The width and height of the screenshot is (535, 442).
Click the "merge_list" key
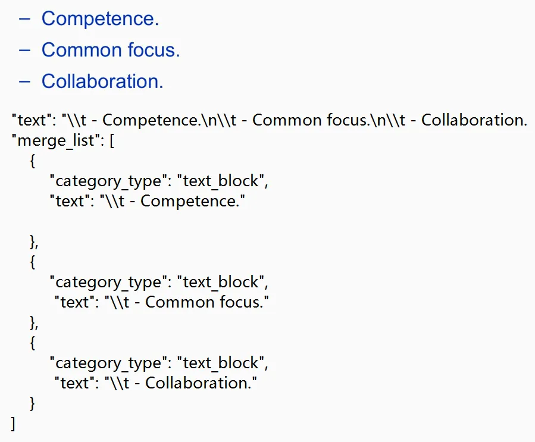coord(55,140)
